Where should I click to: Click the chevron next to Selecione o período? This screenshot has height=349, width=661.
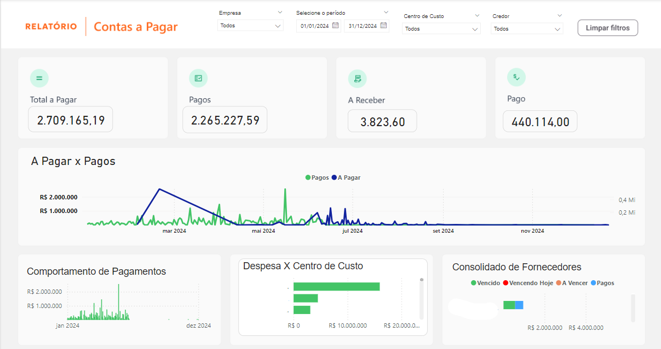387,11
